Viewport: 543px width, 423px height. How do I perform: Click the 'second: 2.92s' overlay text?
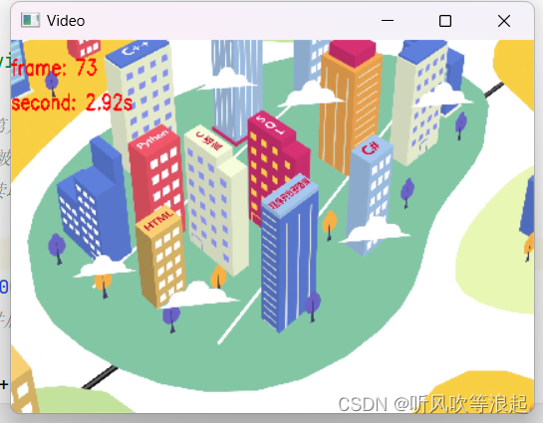tap(72, 103)
